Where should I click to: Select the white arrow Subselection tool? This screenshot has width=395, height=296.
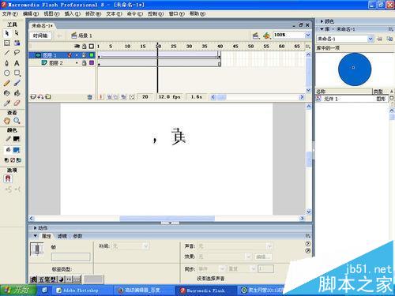click(17, 33)
